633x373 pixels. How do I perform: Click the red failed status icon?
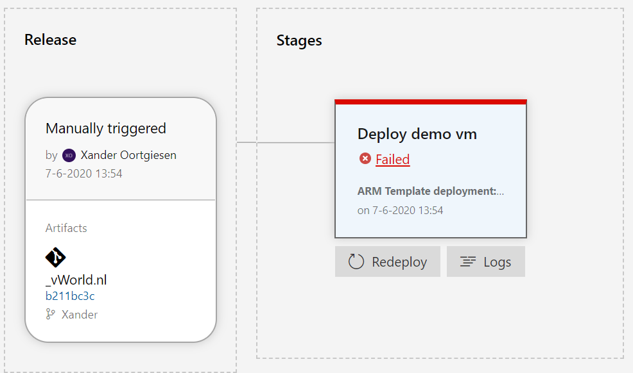[365, 158]
